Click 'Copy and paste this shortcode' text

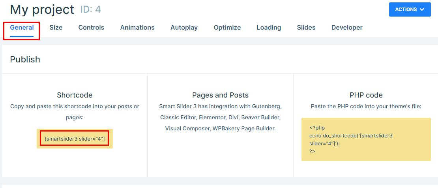(75, 112)
